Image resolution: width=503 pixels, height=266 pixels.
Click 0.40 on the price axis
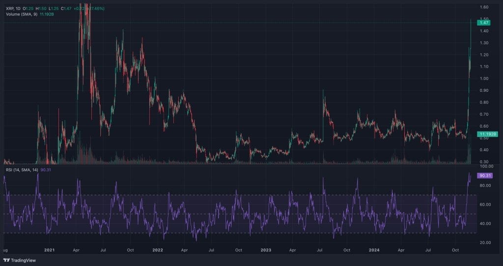[x=484, y=150]
